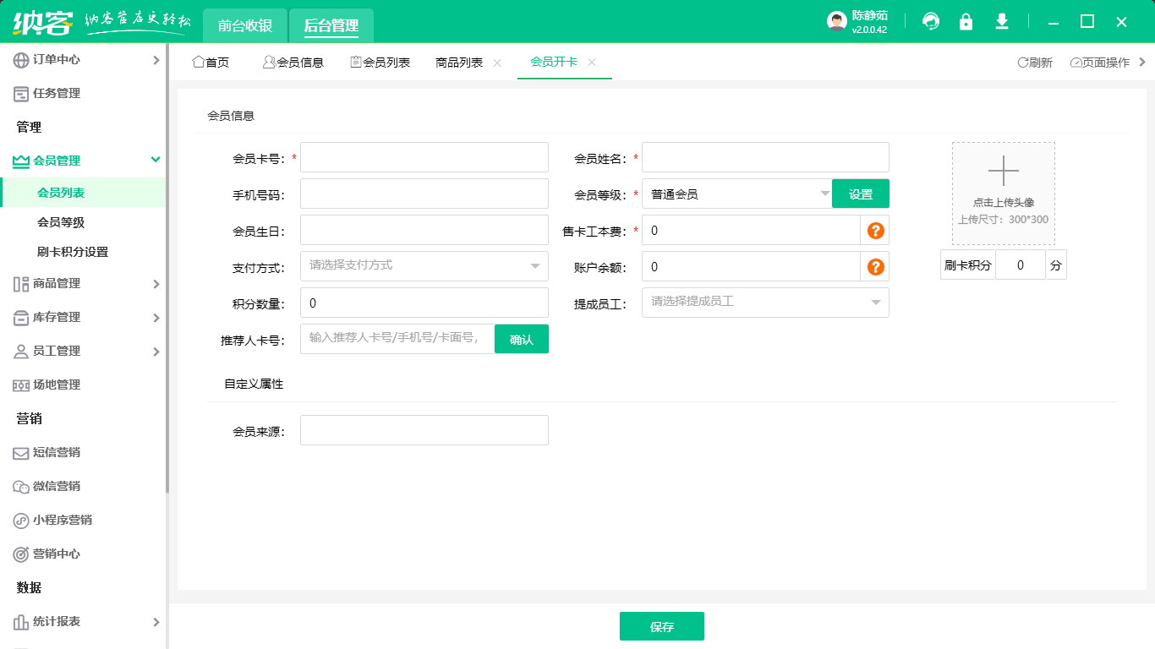This screenshot has height=649, width=1155.
Task: Click the 积分数量 input field
Action: point(424,303)
